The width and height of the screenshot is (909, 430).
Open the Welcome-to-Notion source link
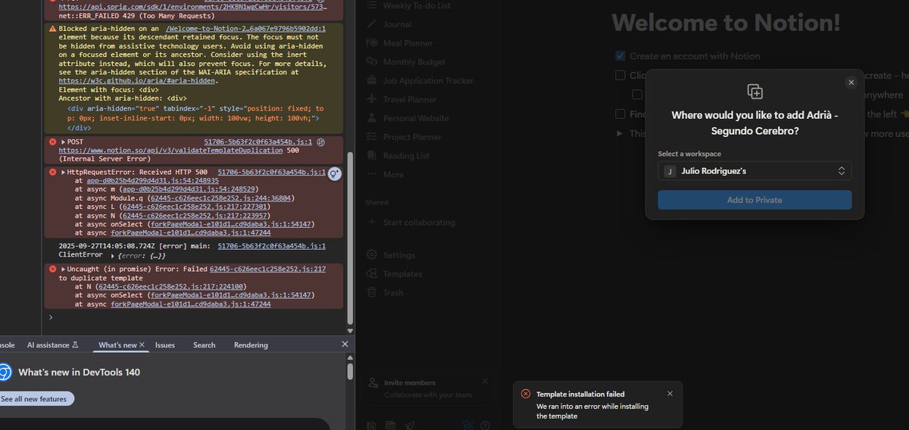(245, 28)
